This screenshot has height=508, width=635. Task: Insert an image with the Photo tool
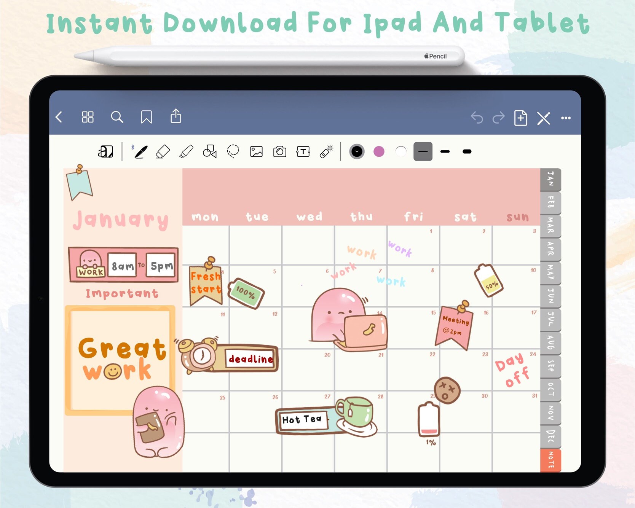click(256, 152)
